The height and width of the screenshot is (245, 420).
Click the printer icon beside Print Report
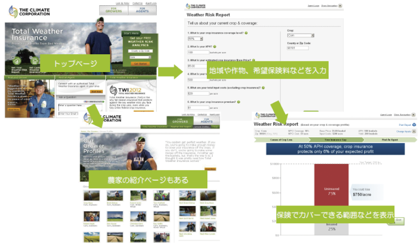click(414, 125)
